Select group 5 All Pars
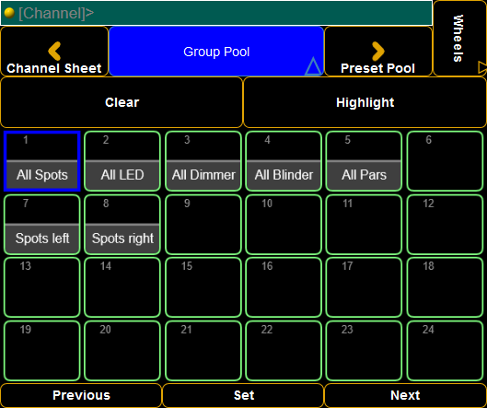The height and width of the screenshot is (408, 487). [x=364, y=161]
